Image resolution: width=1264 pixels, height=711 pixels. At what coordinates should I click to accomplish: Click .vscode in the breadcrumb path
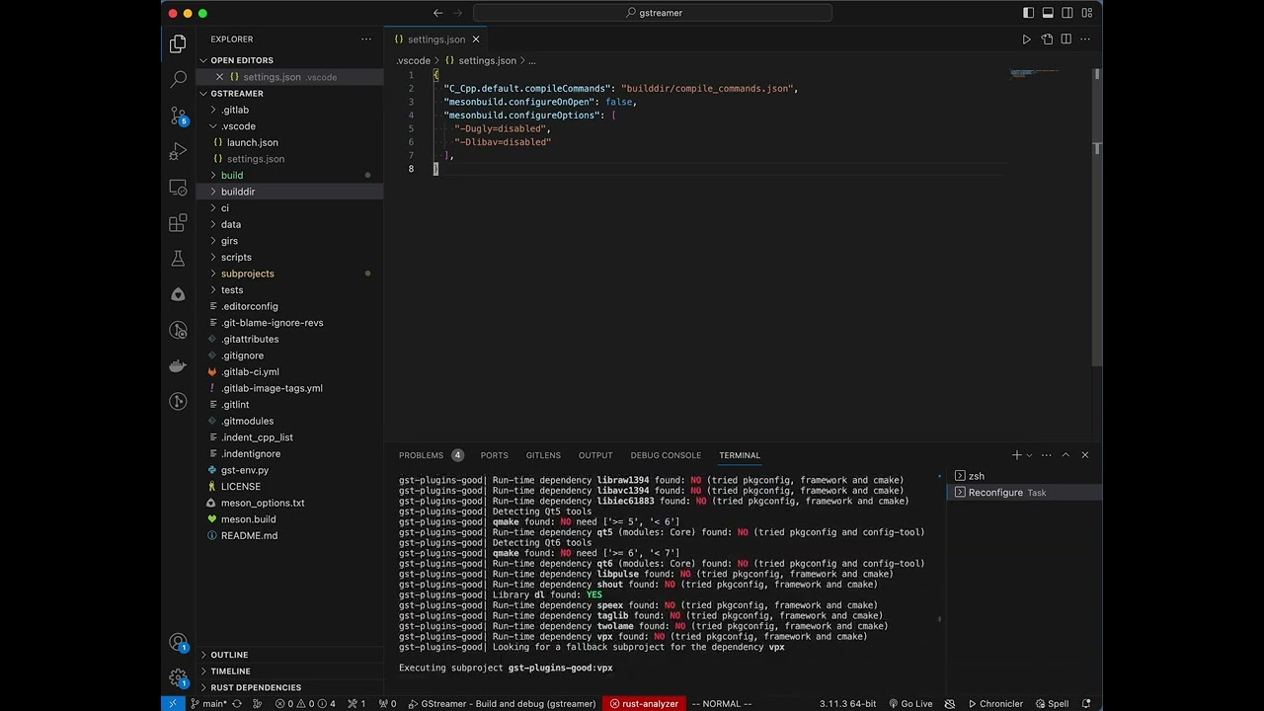[x=413, y=60]
